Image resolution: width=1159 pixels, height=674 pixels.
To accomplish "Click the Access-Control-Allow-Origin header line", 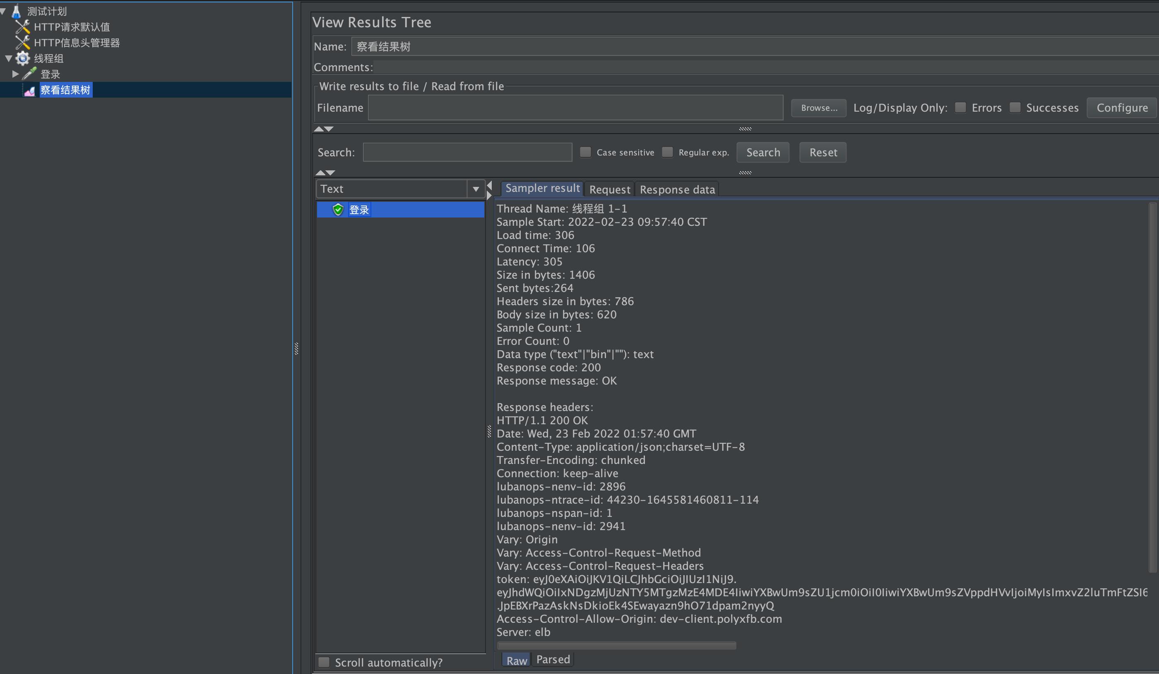I will coord(639,619).
